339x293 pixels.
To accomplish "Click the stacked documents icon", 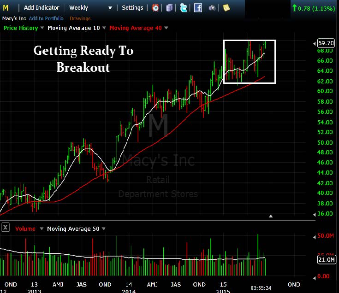I will pyautogui.click(x=170, y=8).
